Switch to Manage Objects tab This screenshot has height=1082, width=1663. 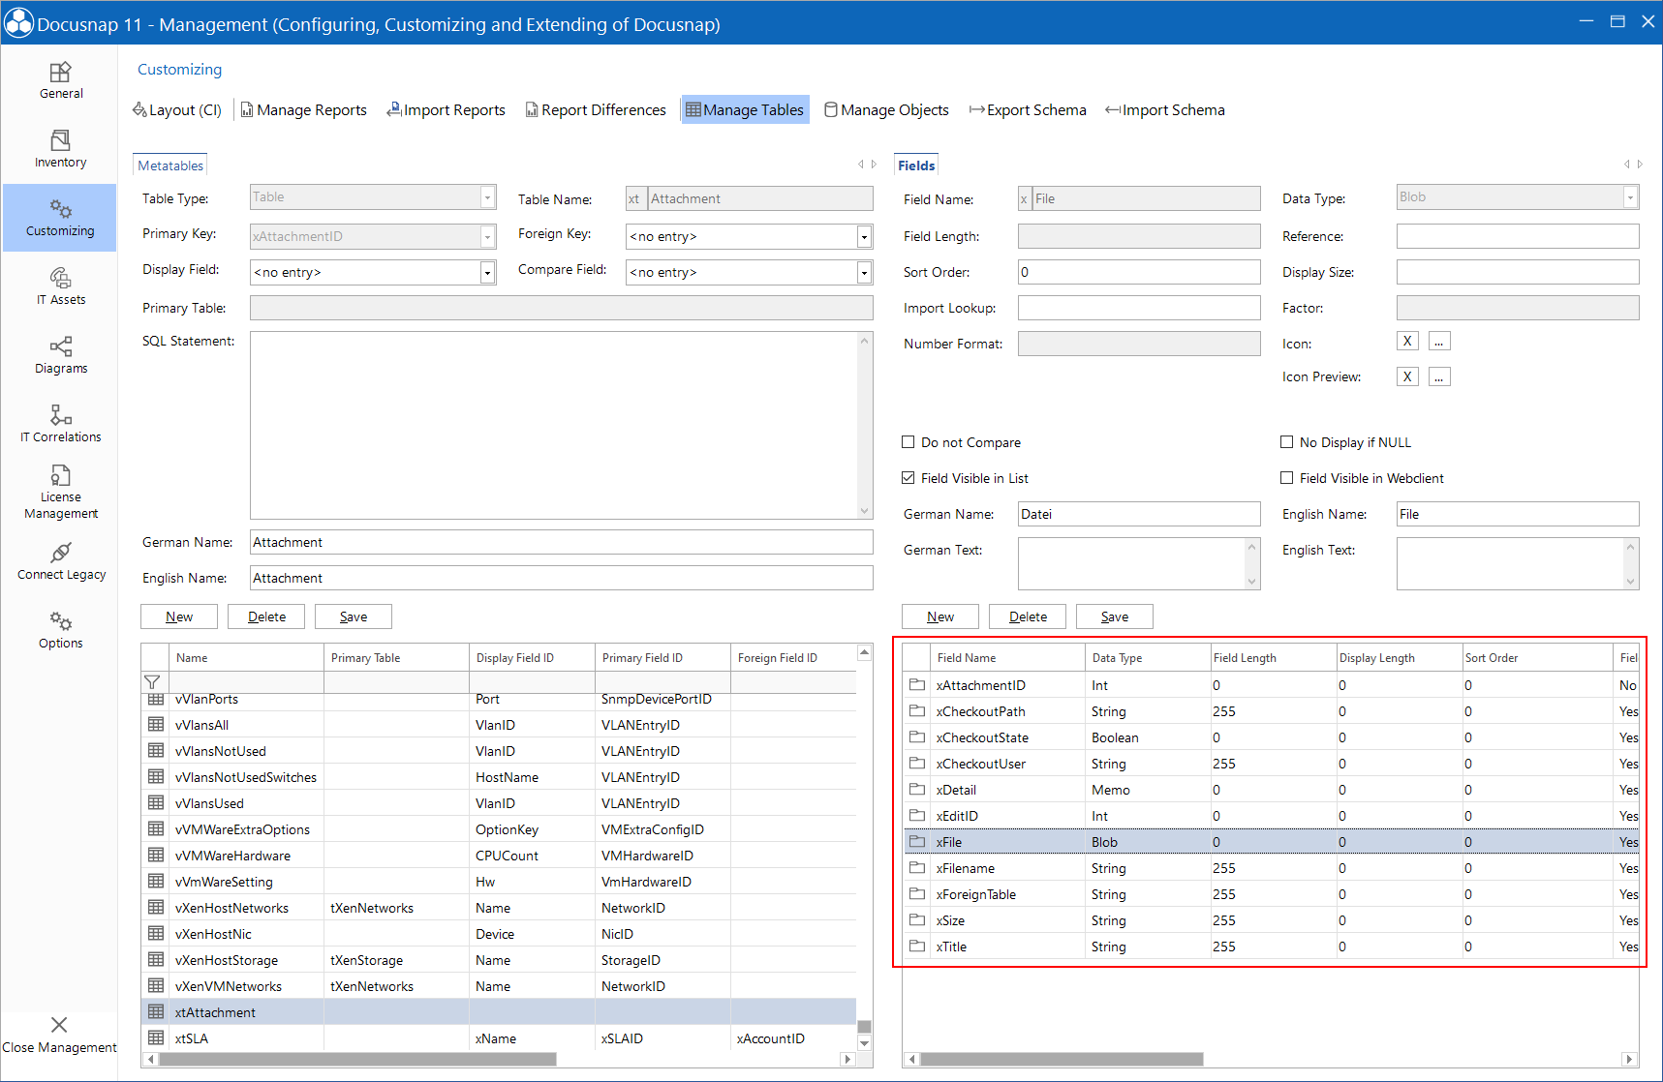click(x=886, y=110)
